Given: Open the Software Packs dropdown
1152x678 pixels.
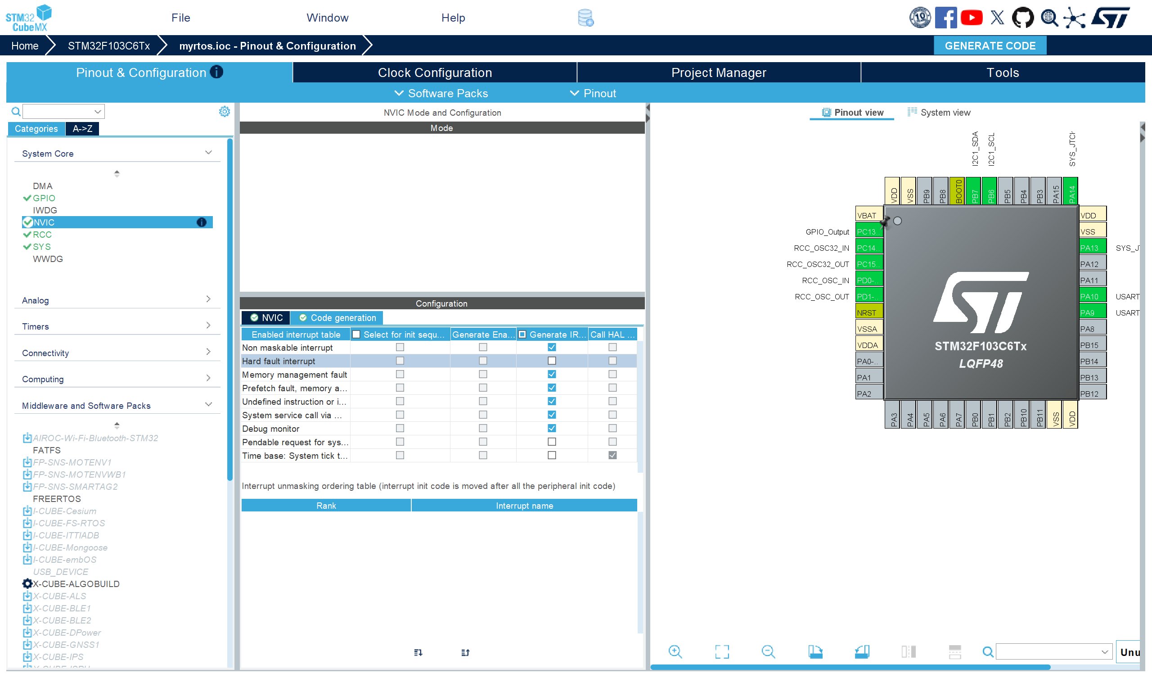Looking at the screenshot, I should (x=441, y=93).
